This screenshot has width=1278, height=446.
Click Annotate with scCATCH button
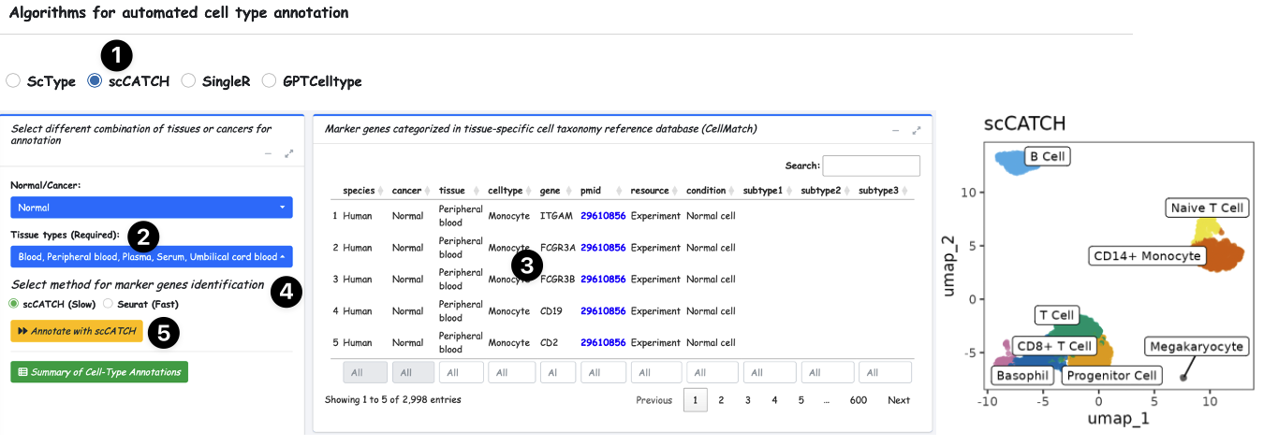pyautogui.click(x=77, y=331)
